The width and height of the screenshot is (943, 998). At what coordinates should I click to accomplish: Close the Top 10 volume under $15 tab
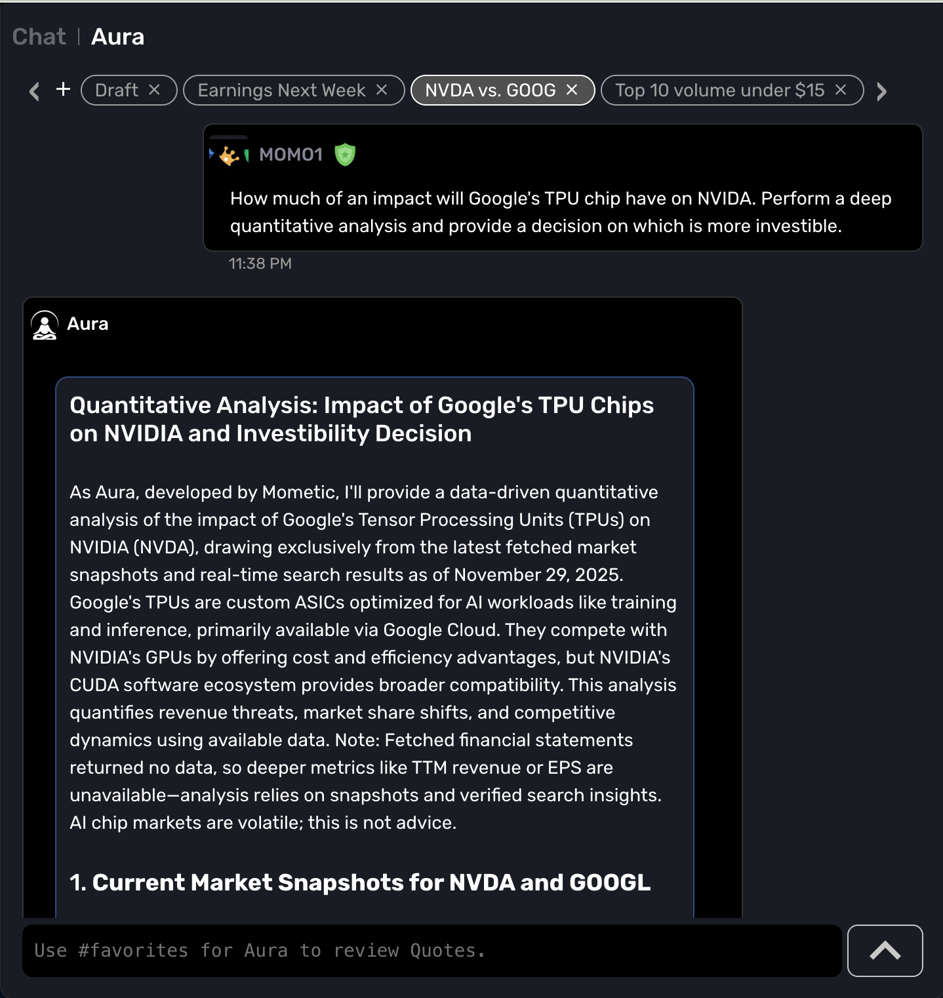tap(841, 90)
